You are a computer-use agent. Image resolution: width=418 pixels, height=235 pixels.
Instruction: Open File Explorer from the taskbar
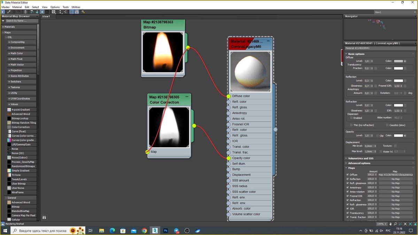coord(101,230)
